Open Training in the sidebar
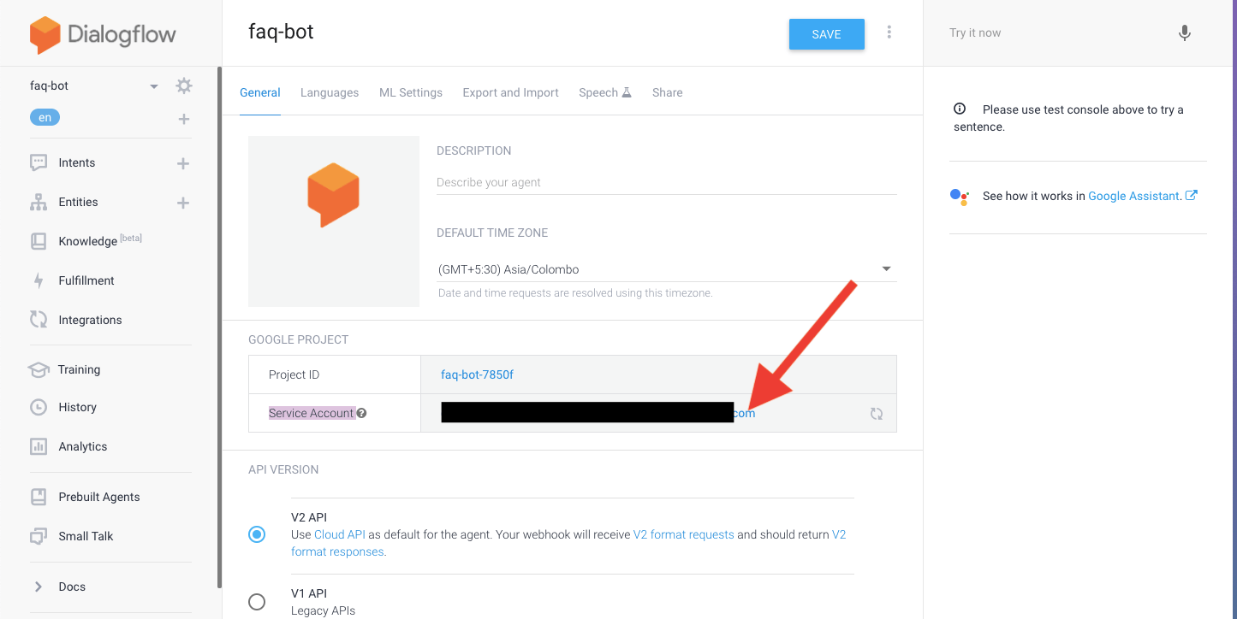 (79, 369)
